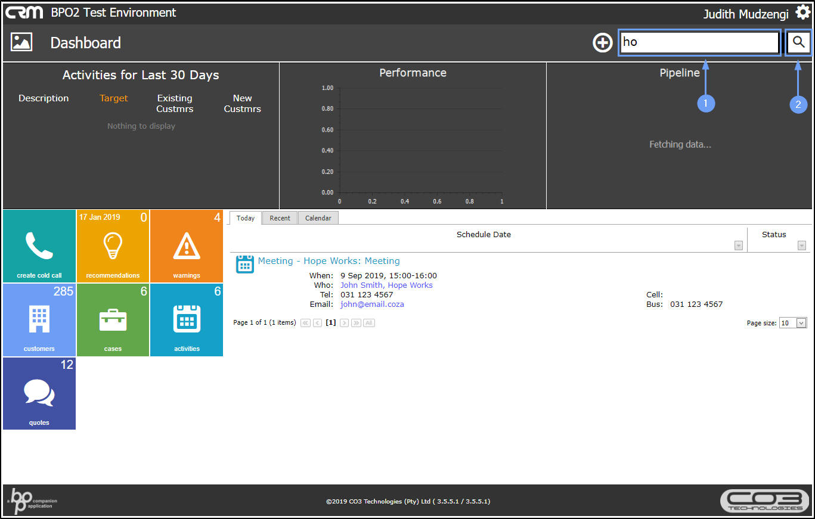The height and width of the screenshot is (519, 815).
Task: Go to the first page of results
Action: coord(306,323)
